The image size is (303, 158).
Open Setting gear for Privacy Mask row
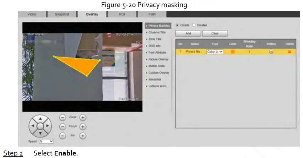(271, 52)
